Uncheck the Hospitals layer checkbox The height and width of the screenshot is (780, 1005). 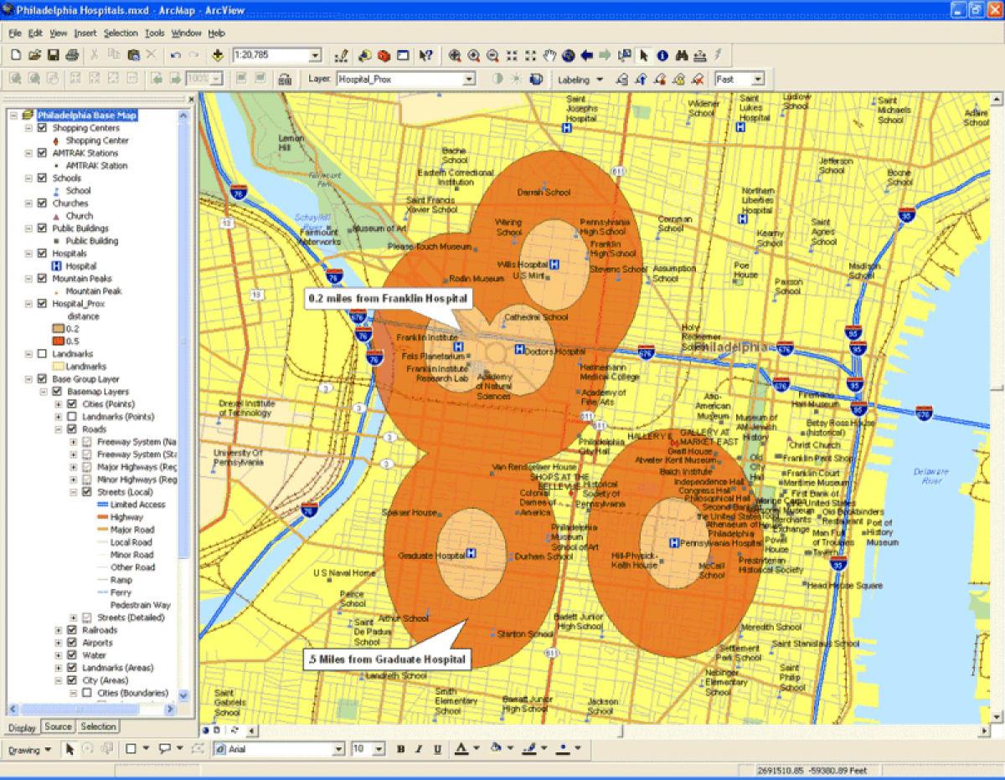tap(43, 254)
